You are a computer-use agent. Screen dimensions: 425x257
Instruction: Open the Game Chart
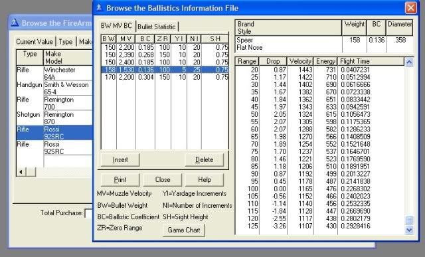click(x=184, y=230)
